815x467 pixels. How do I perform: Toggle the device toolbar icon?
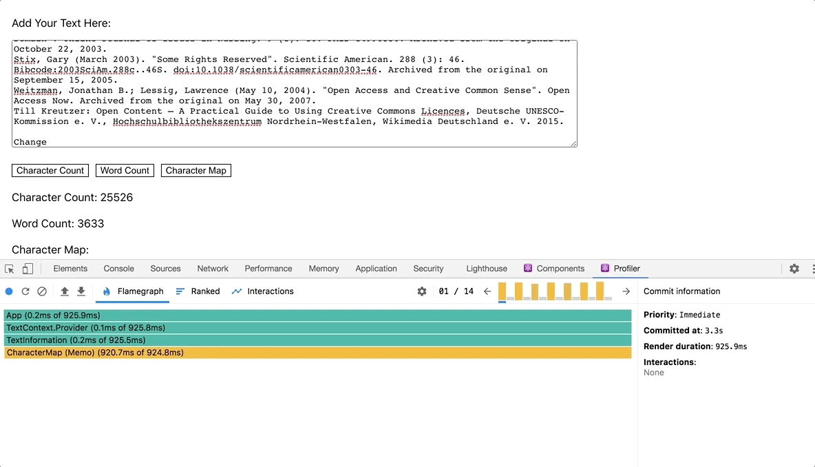[x=28, y=269]
